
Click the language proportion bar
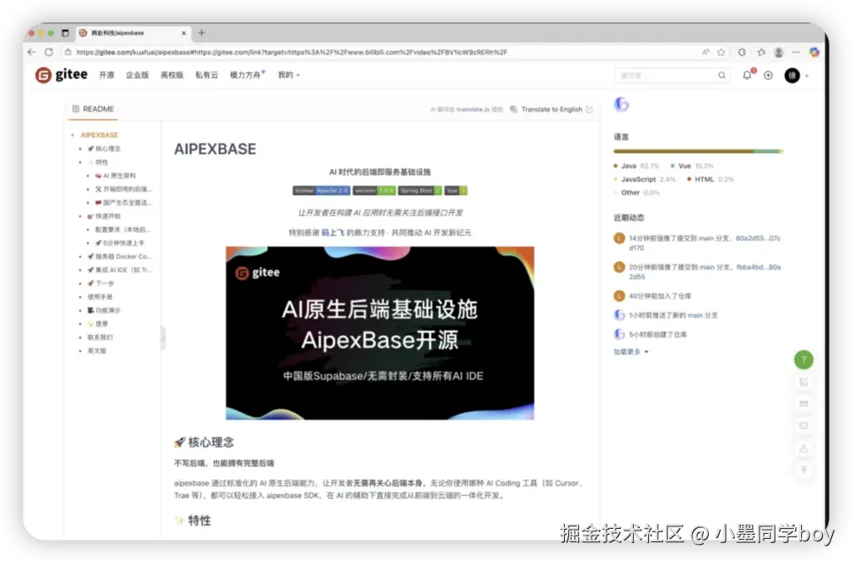point(698,151)
